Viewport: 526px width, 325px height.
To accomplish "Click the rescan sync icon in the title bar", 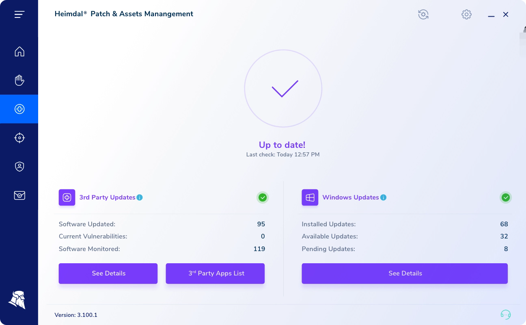I will (x=423, y=14).
